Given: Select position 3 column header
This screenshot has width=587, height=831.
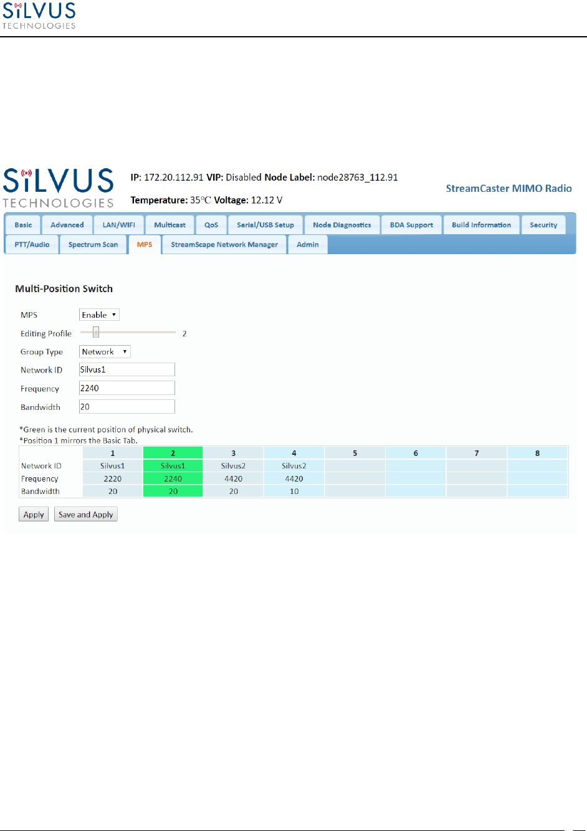Looking at the screenshot, I should pyautogui.click(x=234, y=453).
